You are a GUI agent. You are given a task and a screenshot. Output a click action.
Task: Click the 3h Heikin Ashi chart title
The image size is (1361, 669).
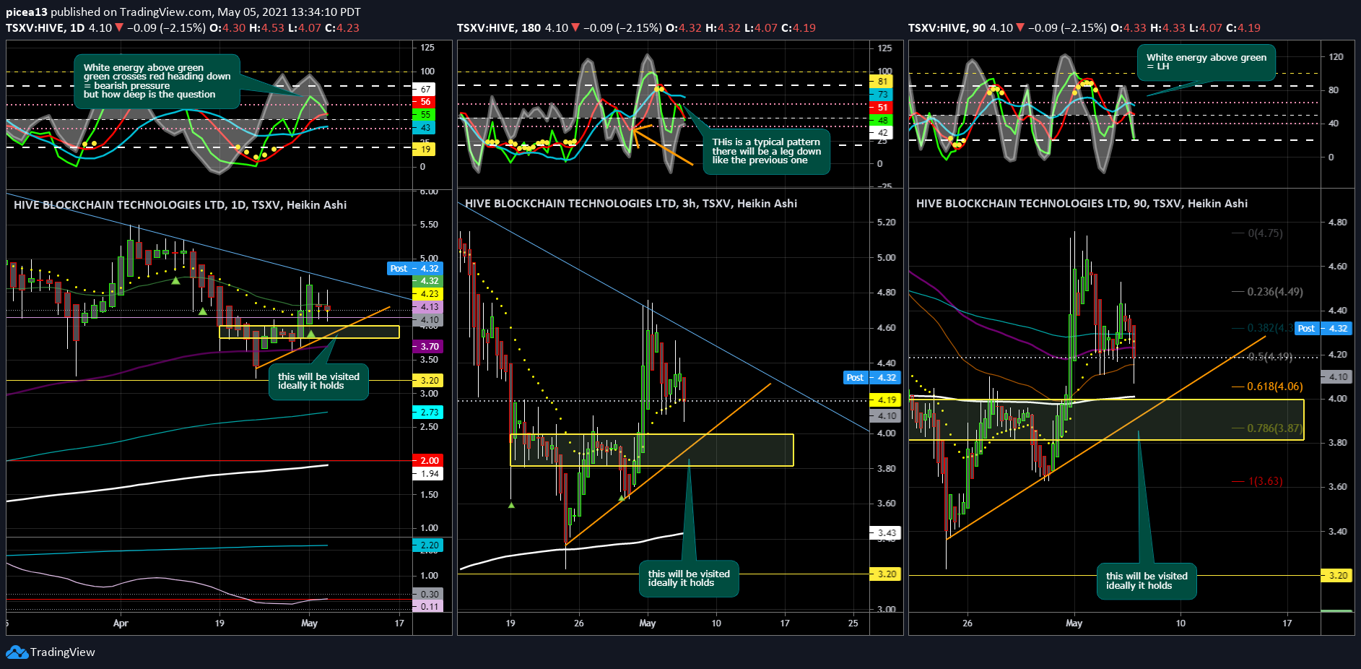(x=631, y=204)
